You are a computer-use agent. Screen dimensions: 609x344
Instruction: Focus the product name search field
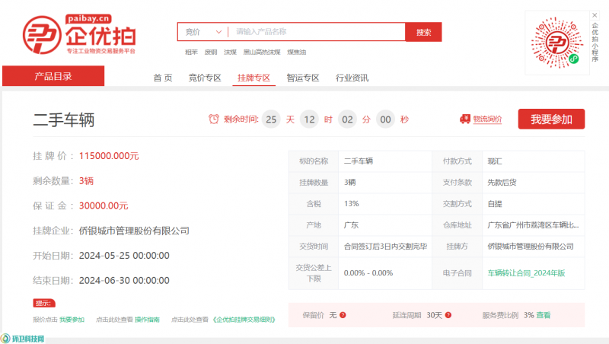[316, 32]
